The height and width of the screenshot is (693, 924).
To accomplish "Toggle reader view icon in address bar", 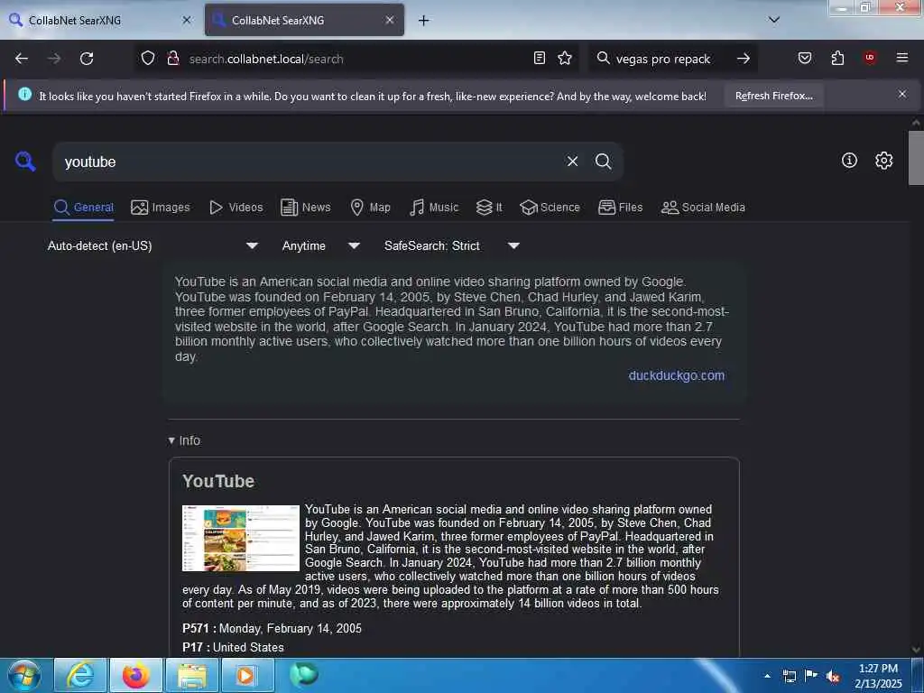I will click(x=540, y=58).
